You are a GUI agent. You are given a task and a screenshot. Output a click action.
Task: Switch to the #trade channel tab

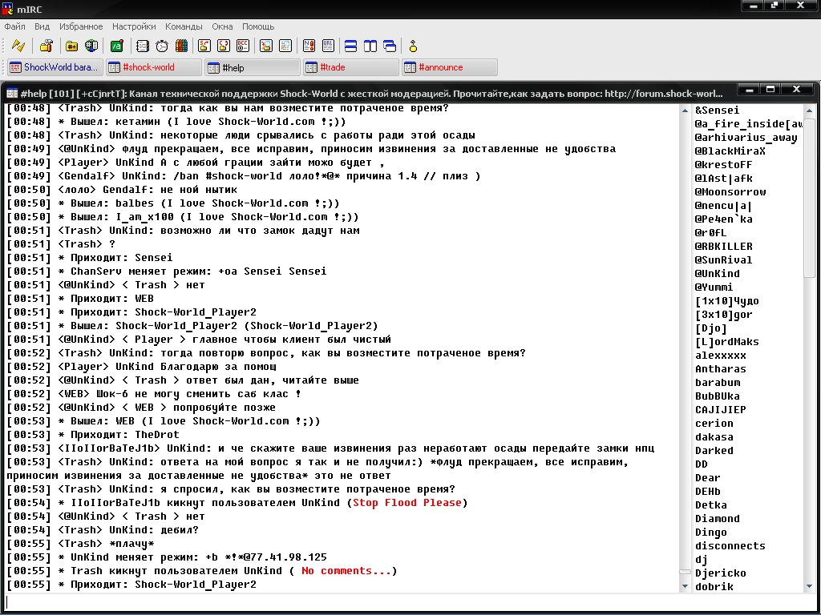point(351,67)
